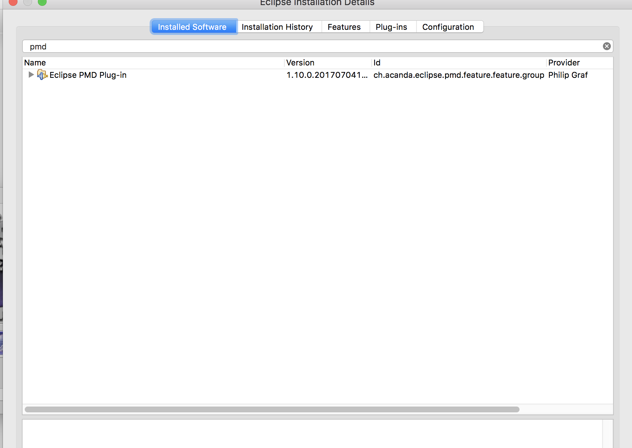The height and width of the screenshot is (448, 632).
Task: Click the Id column header
Action: click(377, 63)
